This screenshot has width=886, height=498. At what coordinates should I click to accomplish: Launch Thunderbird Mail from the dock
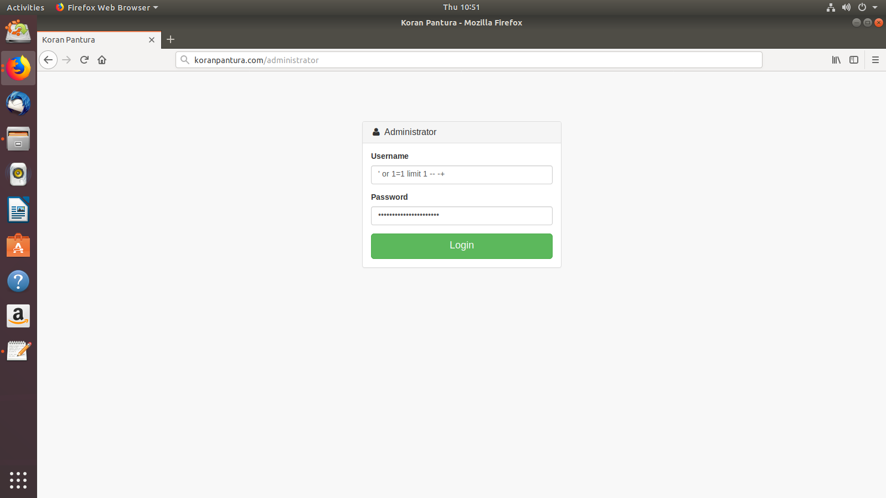pos(18,103)
